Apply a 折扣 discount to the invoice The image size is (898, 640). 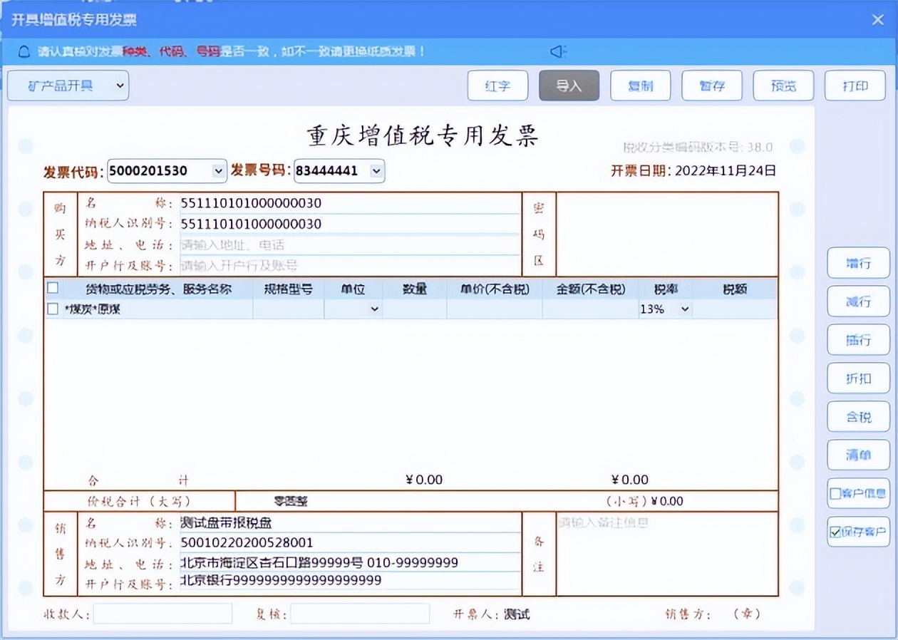(858, 378)
